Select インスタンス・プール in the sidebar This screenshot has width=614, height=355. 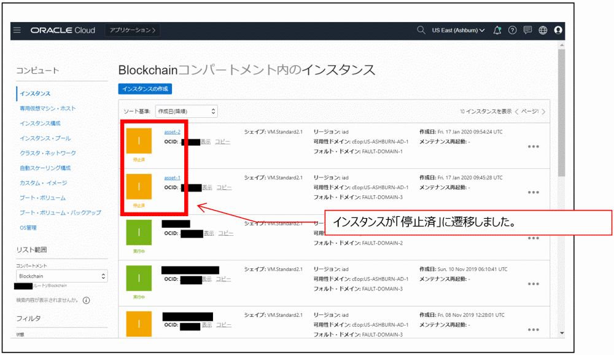(x=45, y=138)
